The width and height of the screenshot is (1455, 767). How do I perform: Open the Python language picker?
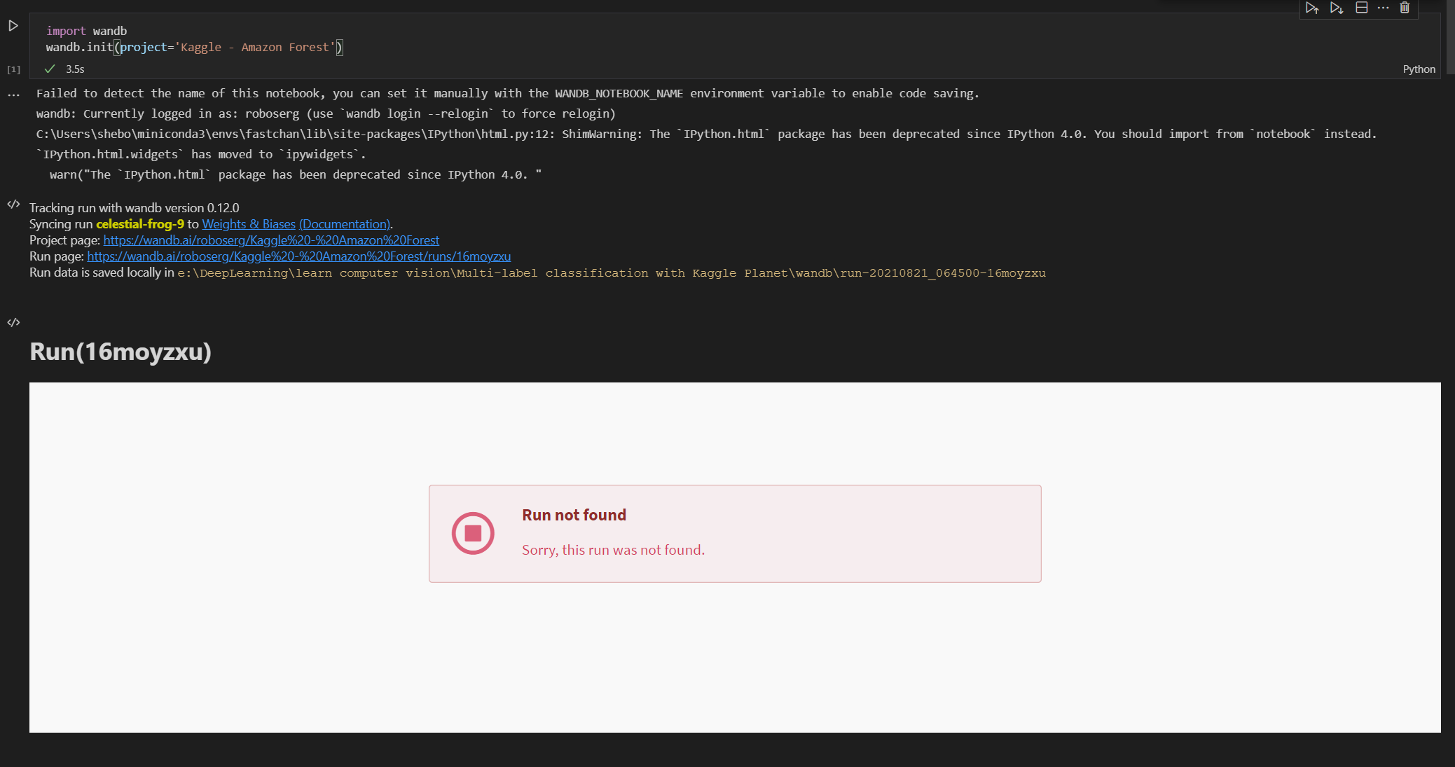tap(1419, 69)
